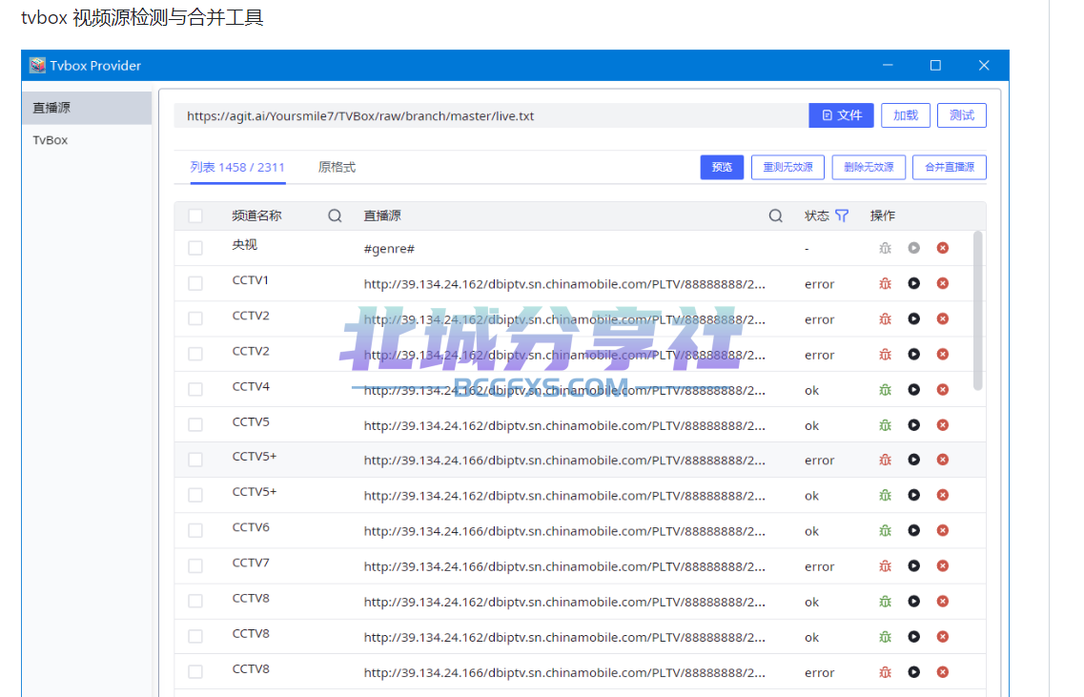
Task: Search the live source column
Action: [776, 215]
